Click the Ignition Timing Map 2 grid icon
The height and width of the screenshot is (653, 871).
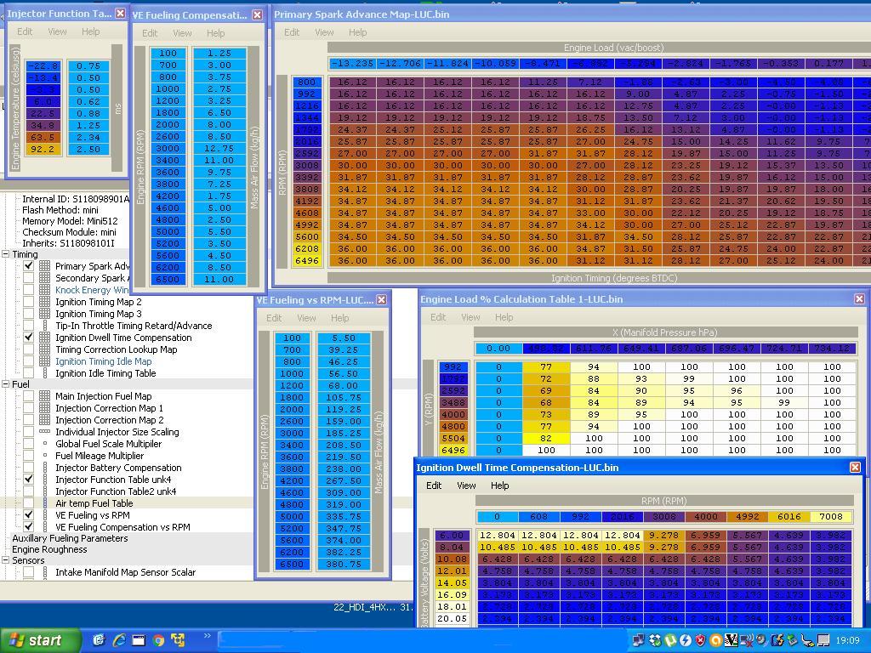[x=45, y=302]
